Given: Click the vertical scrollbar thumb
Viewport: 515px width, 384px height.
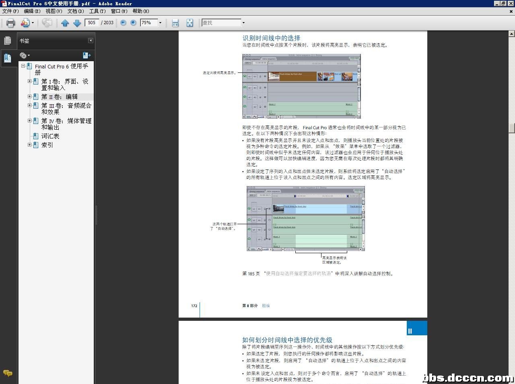Looking at the screenshot, I should 512,128.
